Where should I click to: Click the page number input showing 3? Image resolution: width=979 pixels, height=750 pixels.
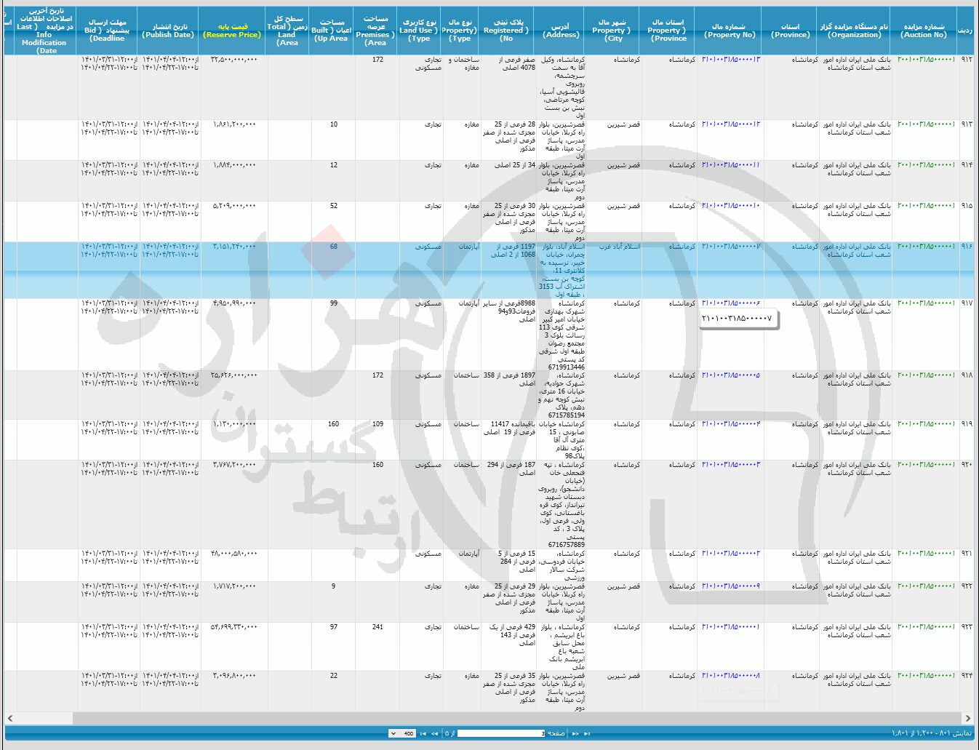click(501, 733)
